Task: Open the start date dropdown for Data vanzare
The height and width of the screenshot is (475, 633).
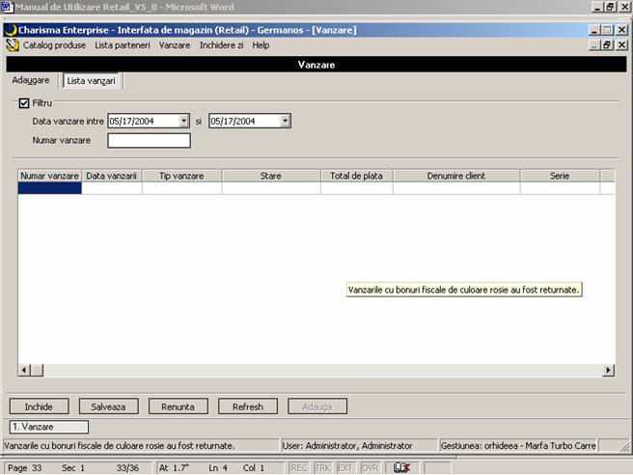Action: point(183,121)
